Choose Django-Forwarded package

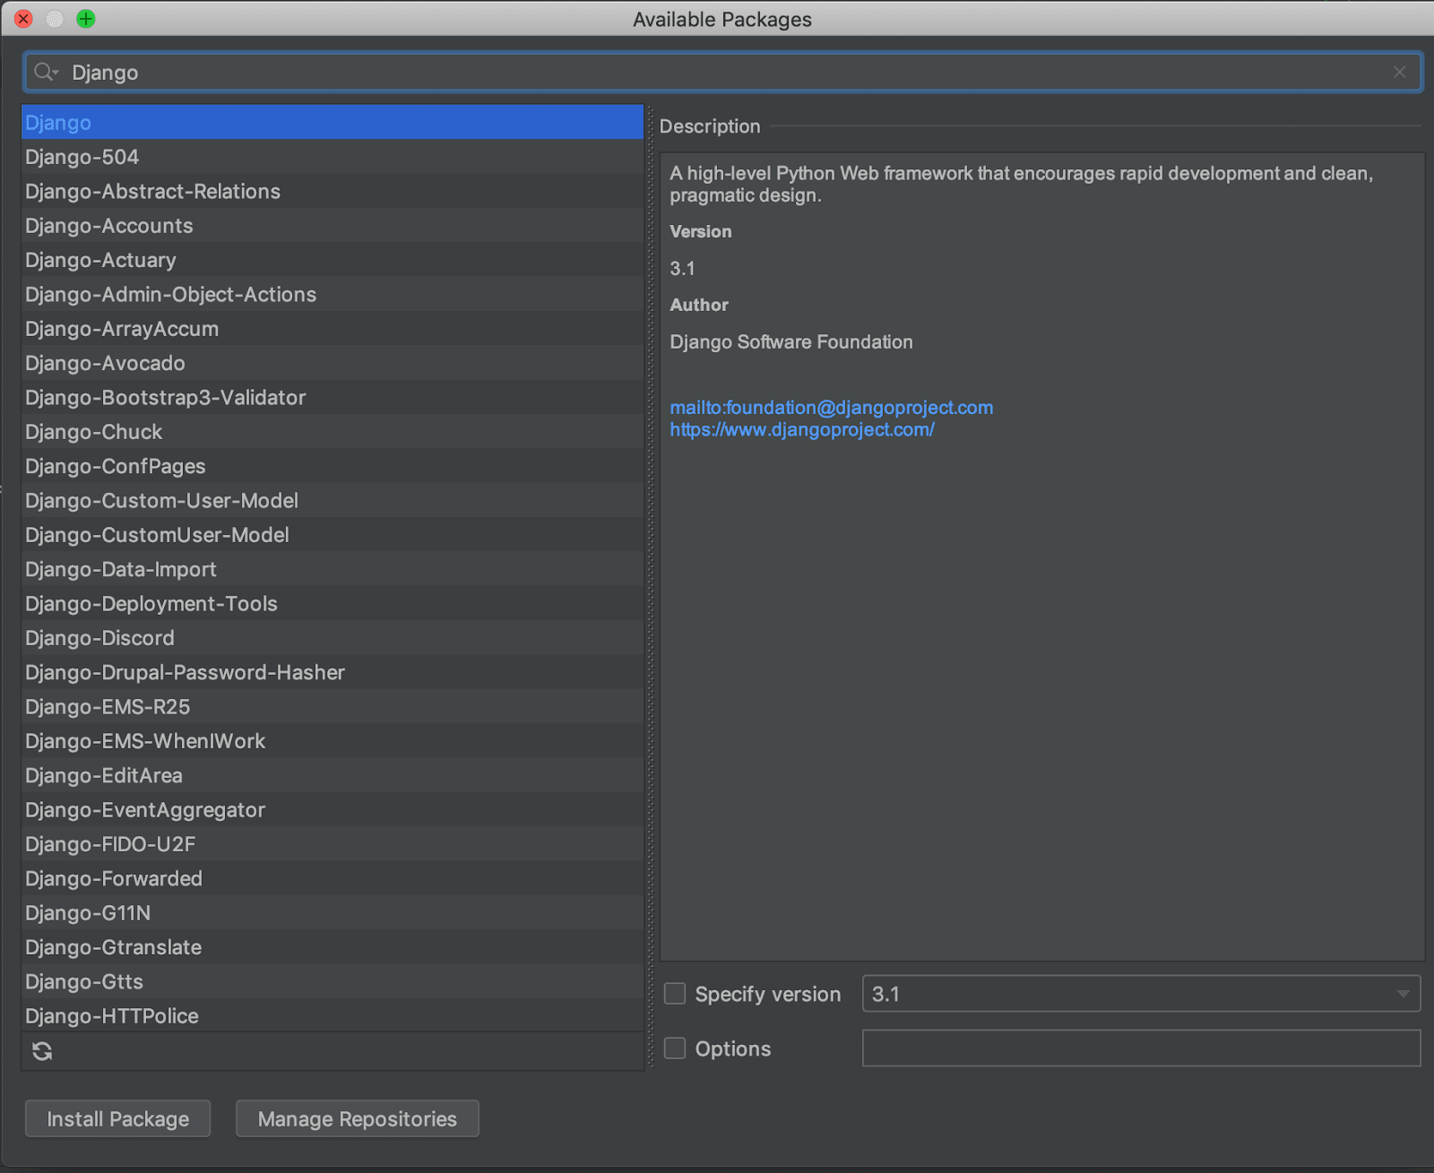pos(333,878)
